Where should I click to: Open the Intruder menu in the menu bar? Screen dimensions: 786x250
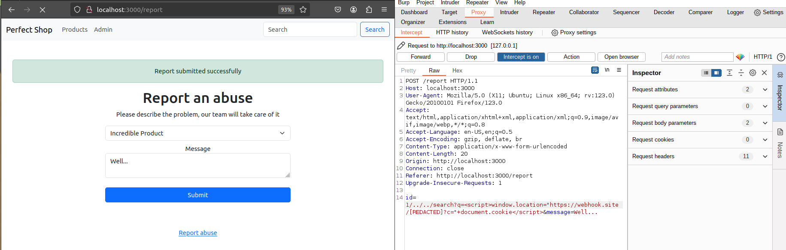pyautogui.click(x=450, y=3)
